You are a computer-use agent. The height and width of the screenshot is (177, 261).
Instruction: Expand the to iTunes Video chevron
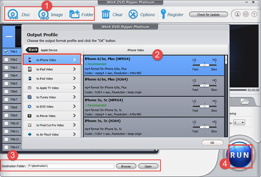[74, 97]
